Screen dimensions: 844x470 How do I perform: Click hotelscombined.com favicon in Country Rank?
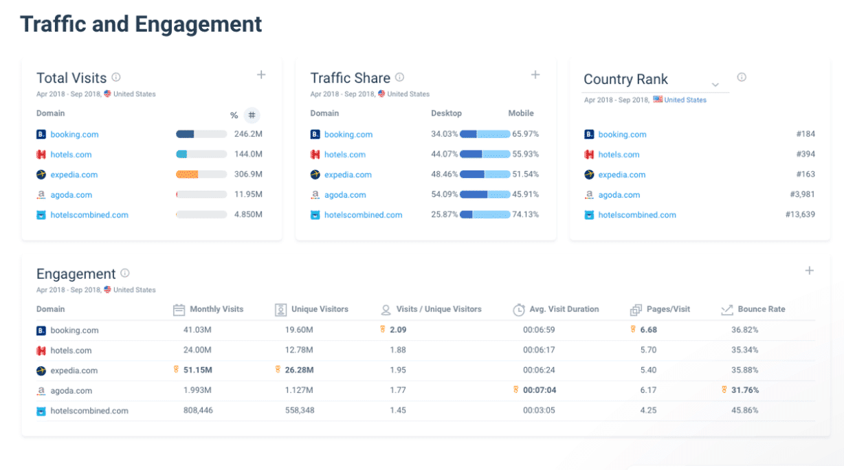589,215
